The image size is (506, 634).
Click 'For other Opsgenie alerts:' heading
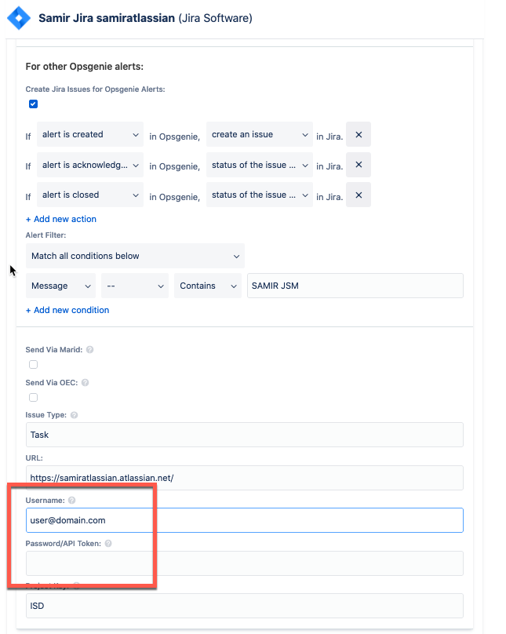85,67
